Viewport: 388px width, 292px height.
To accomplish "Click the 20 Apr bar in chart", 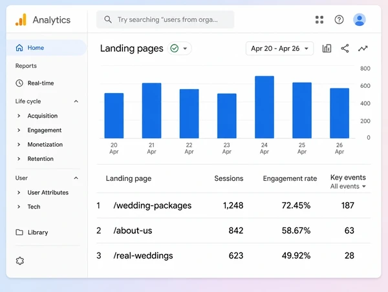I will coord(114,116).
